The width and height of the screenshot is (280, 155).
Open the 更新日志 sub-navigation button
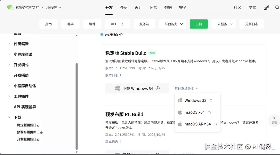click(252, 24)
